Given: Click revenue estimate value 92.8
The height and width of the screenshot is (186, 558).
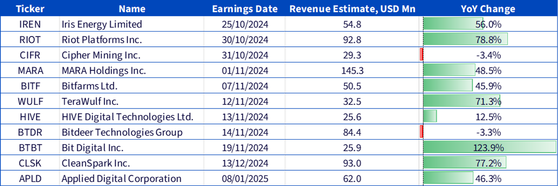Looking at the screenshot, I should pyautogui.click(x=352, y=39).
